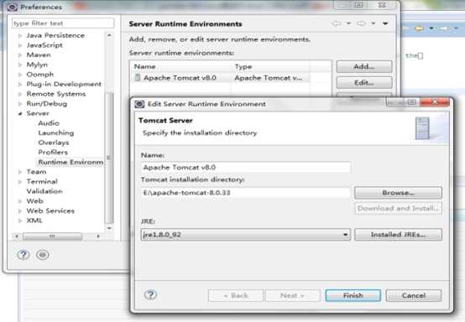This screenshot has height=322, width=465.
Task: Expand the Maven tree node
Action: click(20, 55)
